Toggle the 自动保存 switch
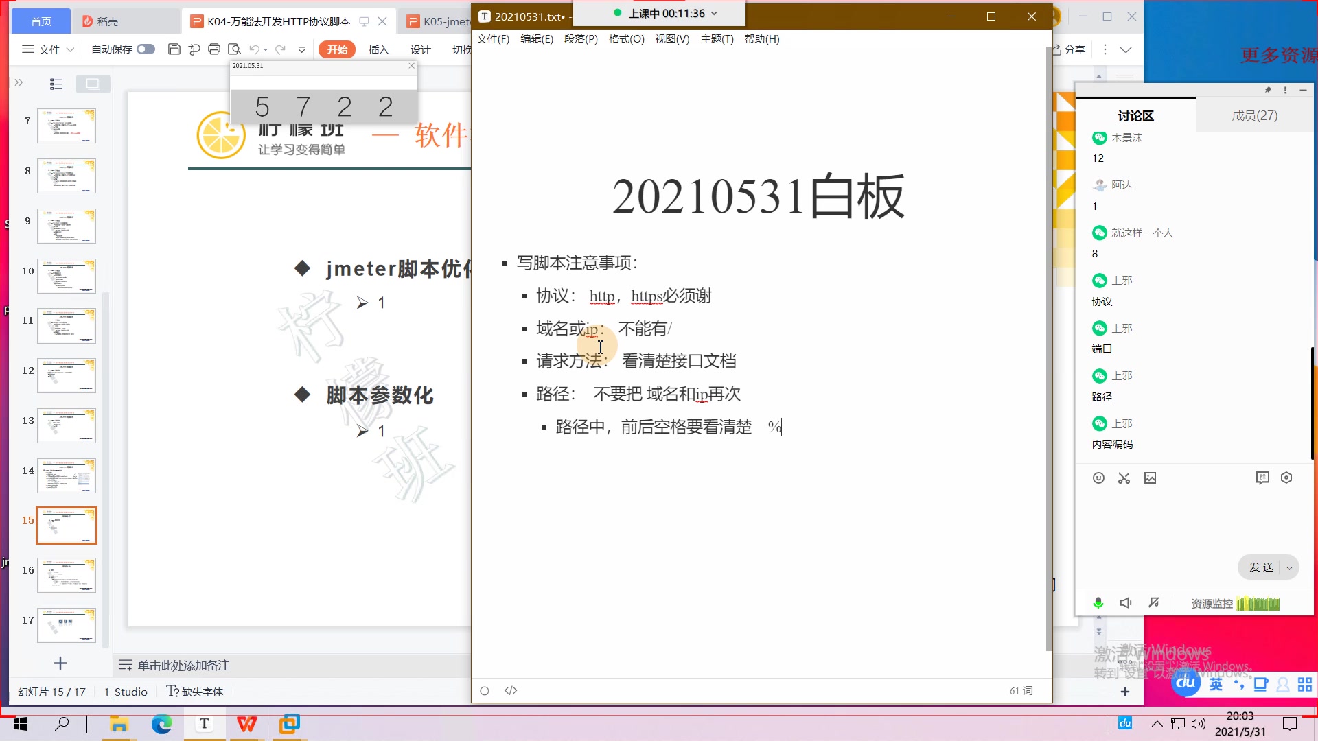The height and width of the screenshot is (741, 1318). [146, 49]
